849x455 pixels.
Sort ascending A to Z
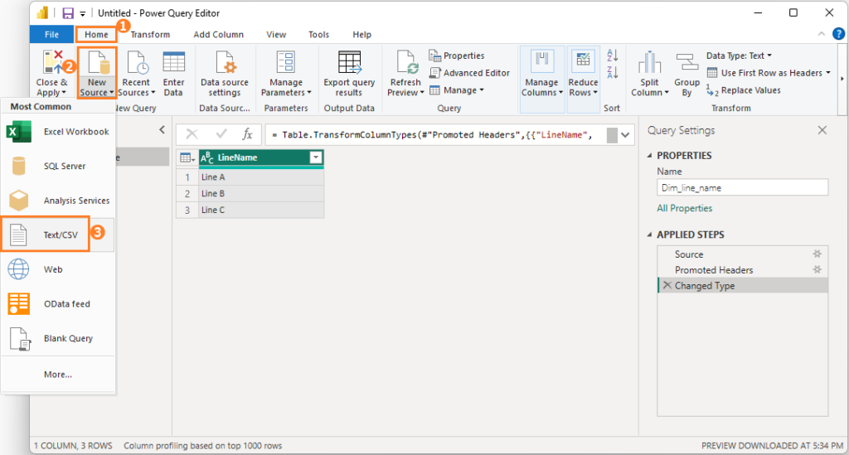coord(613,56)
